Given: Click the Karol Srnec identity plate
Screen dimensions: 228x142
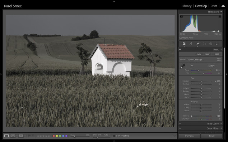Looking at the screenshot, I should point(13,6).
